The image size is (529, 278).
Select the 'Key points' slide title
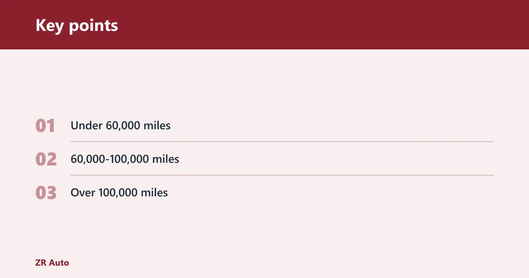coord(77,26)
